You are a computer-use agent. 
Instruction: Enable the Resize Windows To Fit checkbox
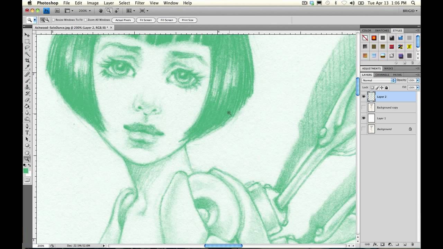pos(53,20)
